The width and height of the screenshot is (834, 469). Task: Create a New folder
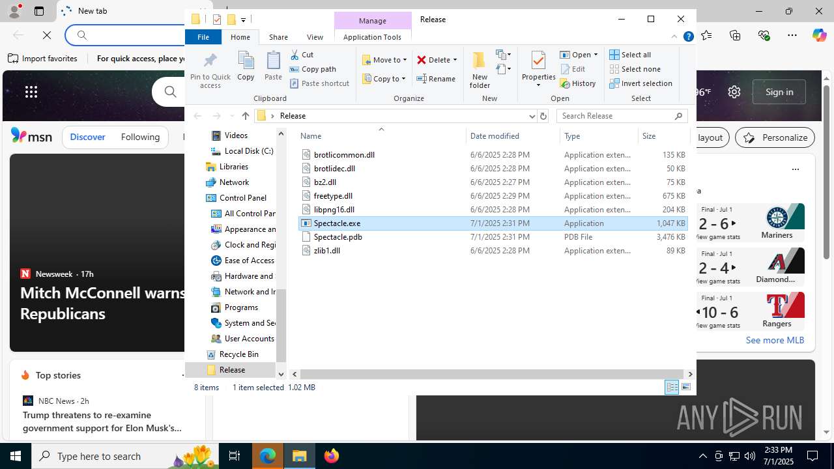[480, 70]
